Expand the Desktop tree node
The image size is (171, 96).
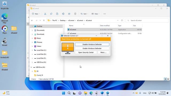pos(32,26)
